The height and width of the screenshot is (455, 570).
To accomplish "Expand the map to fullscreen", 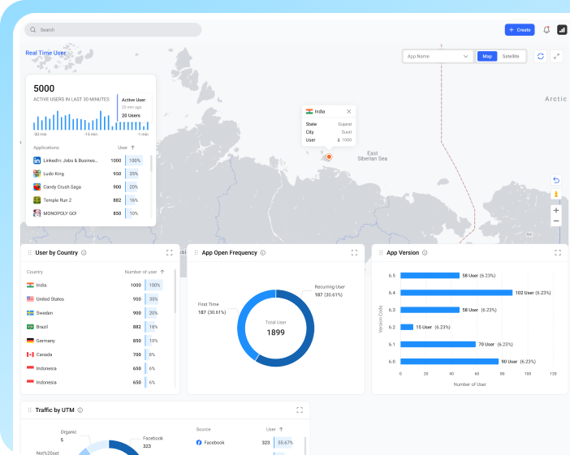I will pyautogui.click(x=556, y=56).
